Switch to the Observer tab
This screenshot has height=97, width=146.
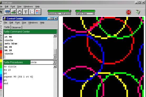[x=16, y=28]
